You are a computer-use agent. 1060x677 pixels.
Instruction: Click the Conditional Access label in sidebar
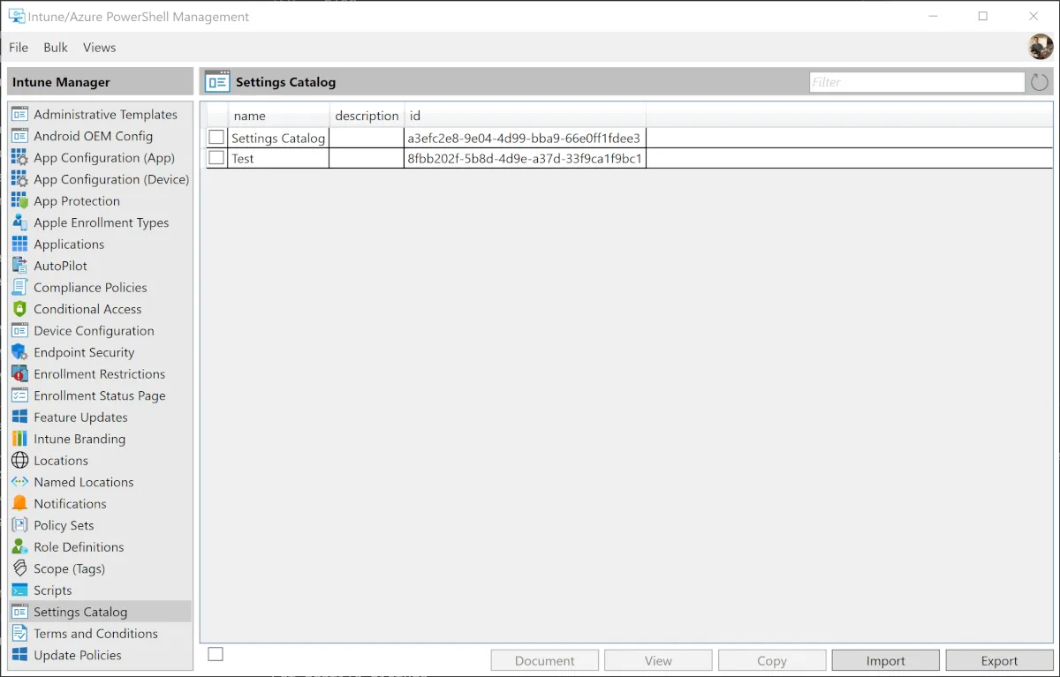point(87,309)
